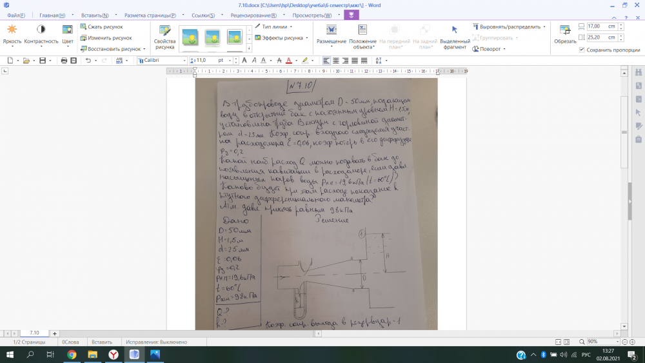The image size is (645, 363).
Task: Open Свойства рисунка picture properties
Action: (x=164, y=37)
